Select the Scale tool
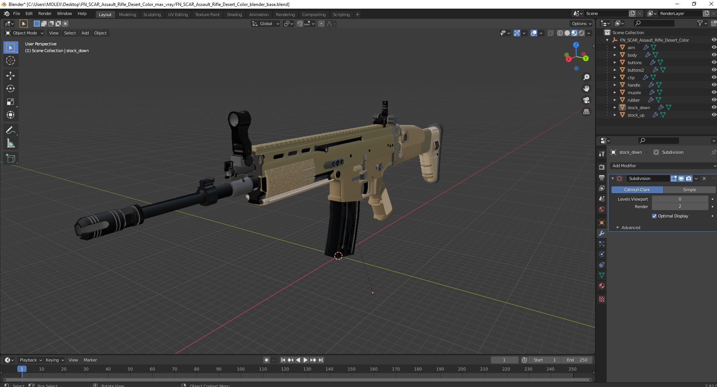This screenshot has height=387, width=717. pos(11,102)
